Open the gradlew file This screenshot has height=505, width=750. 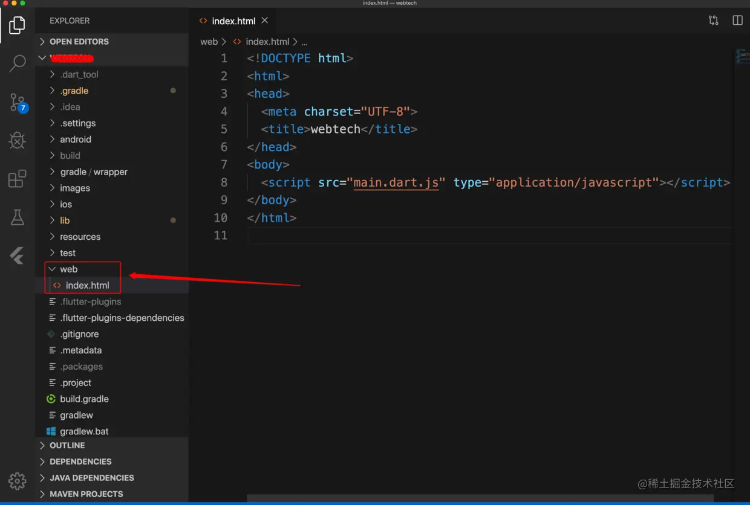click(x=112, y=416)
